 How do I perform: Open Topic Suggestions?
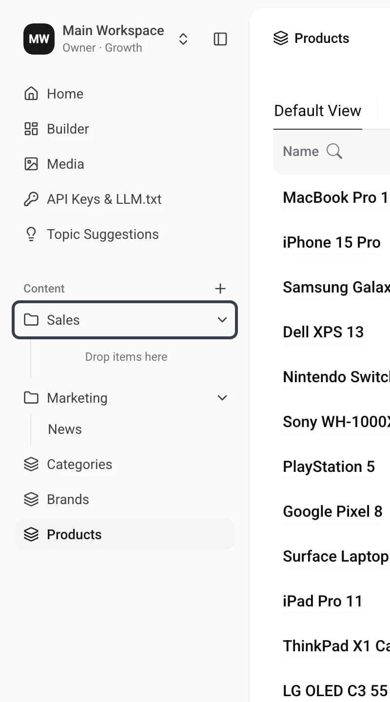click(125, 234)
